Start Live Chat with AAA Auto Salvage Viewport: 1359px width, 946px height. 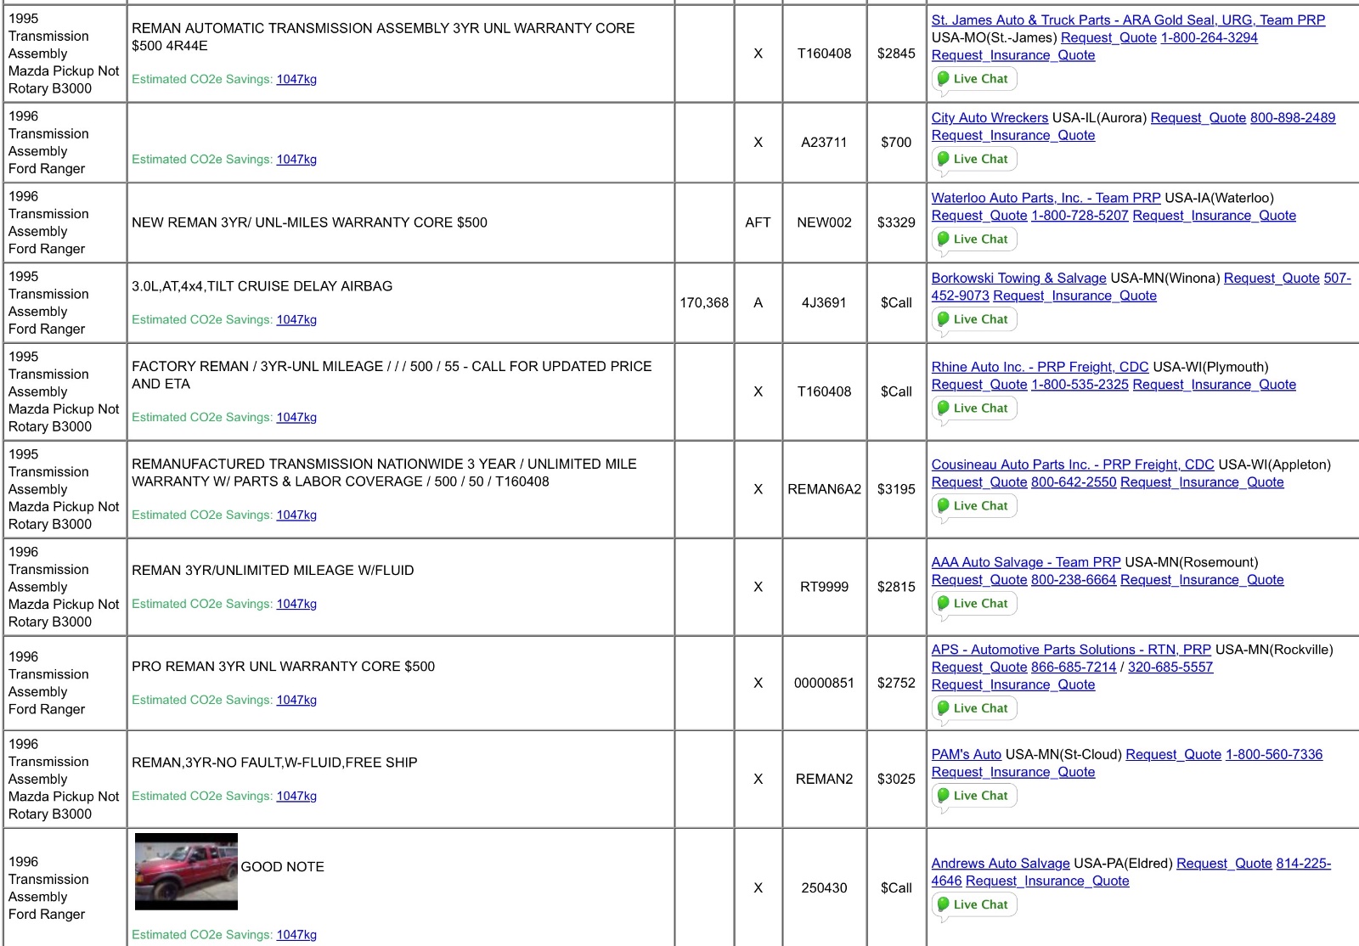pyautogui.click(x=973, y=604)
